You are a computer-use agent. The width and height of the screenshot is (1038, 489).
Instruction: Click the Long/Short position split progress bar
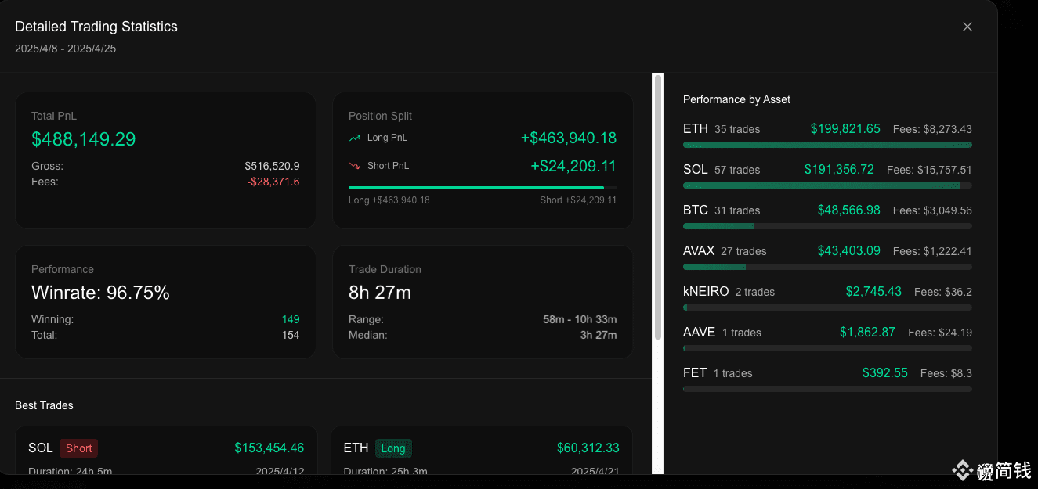click(483, 188)
